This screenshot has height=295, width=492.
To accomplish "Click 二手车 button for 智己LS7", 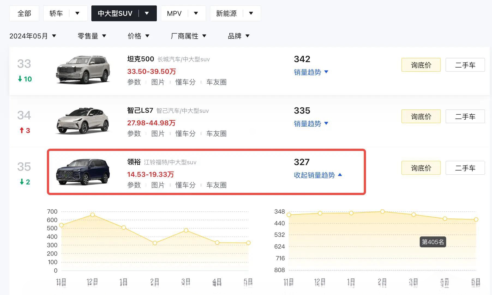I will pyautogui.click(x=465, y=116).
